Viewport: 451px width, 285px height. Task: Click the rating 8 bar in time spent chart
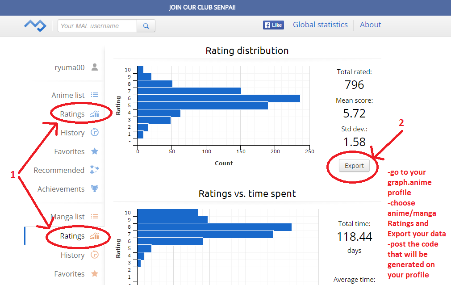point(214,227)
